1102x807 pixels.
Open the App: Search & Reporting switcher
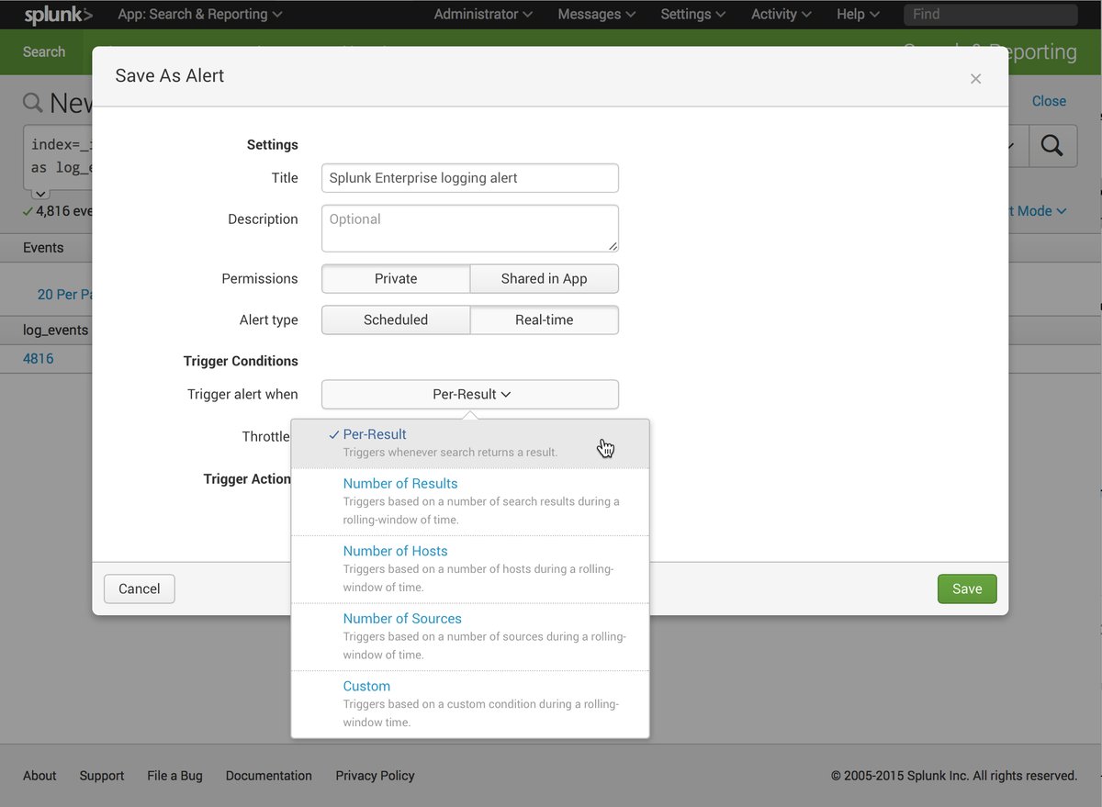pos(198,14)
